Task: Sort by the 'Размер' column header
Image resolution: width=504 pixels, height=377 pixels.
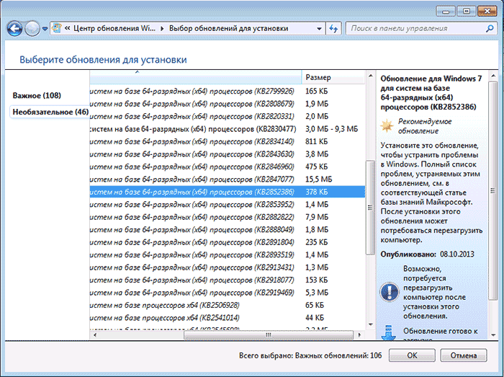Action: pyautogui.click(x=333, y=77)
